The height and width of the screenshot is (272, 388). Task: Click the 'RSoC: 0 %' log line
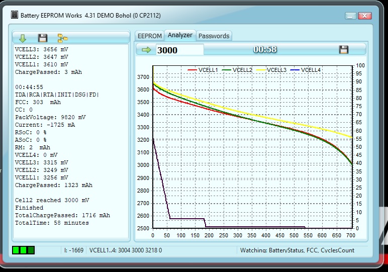coord(31,132)
